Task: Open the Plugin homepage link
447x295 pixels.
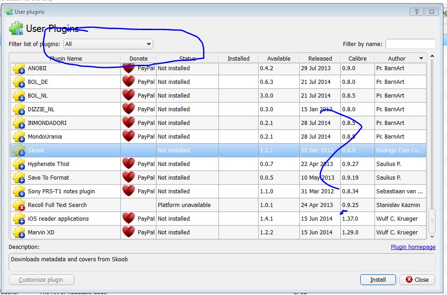Action: click(413, 247)
